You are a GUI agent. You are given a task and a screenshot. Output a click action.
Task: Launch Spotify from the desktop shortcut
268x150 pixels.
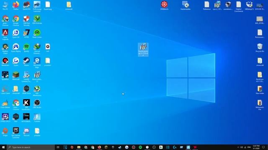[x=26, y=48]
